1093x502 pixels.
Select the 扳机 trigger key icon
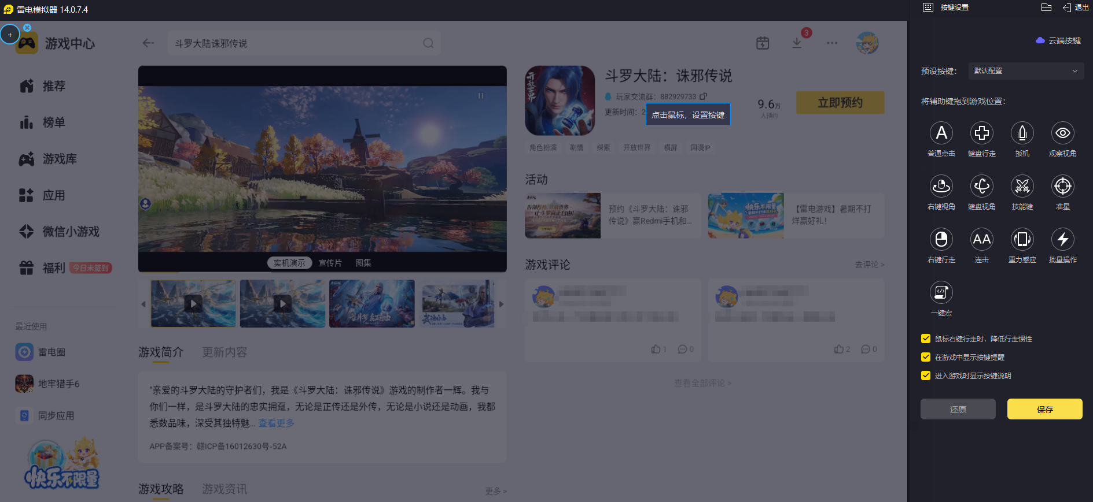(1022, 133)
